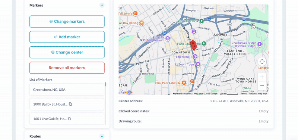Click Wind Oaks Town Homes label

click(246, 80)
